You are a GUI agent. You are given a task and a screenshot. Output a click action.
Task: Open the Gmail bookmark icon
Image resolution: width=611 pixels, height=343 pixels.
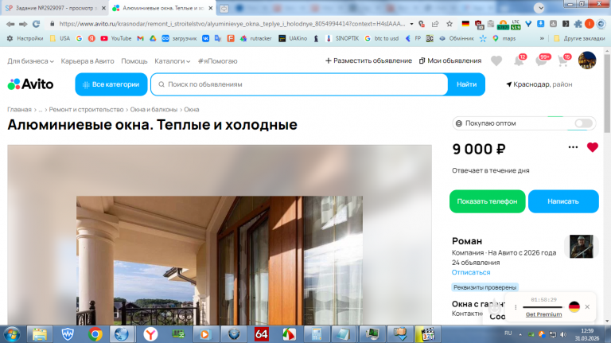pos(140,38)
